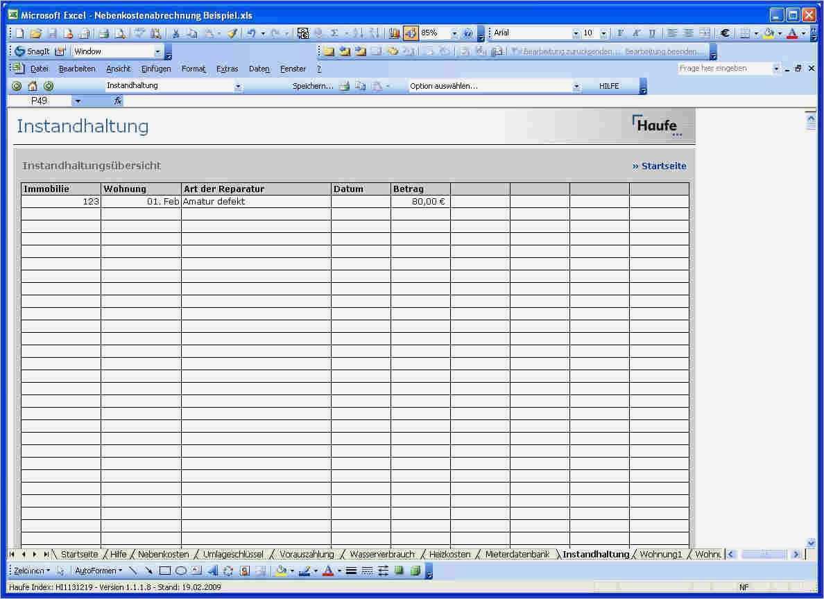
Task: Toggle bold formatting
Action: pos(620,34)
